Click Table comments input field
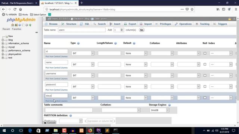 click(x=69, y=110)
